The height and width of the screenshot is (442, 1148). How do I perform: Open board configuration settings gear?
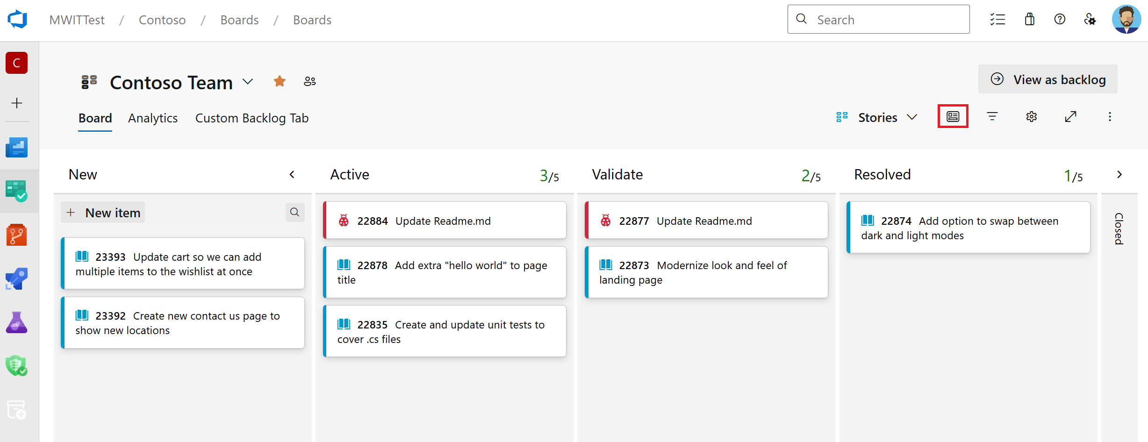click(1031, 117)
